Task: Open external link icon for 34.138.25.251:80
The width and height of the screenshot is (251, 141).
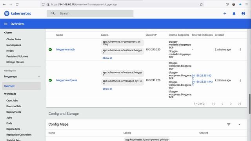Action: click(x=193, y=78)
